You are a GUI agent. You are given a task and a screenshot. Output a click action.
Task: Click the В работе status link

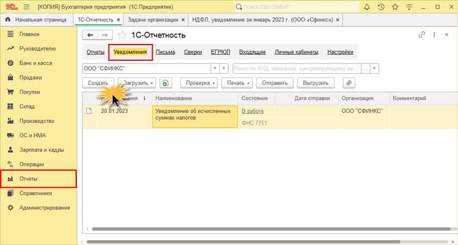click(253, 111)
